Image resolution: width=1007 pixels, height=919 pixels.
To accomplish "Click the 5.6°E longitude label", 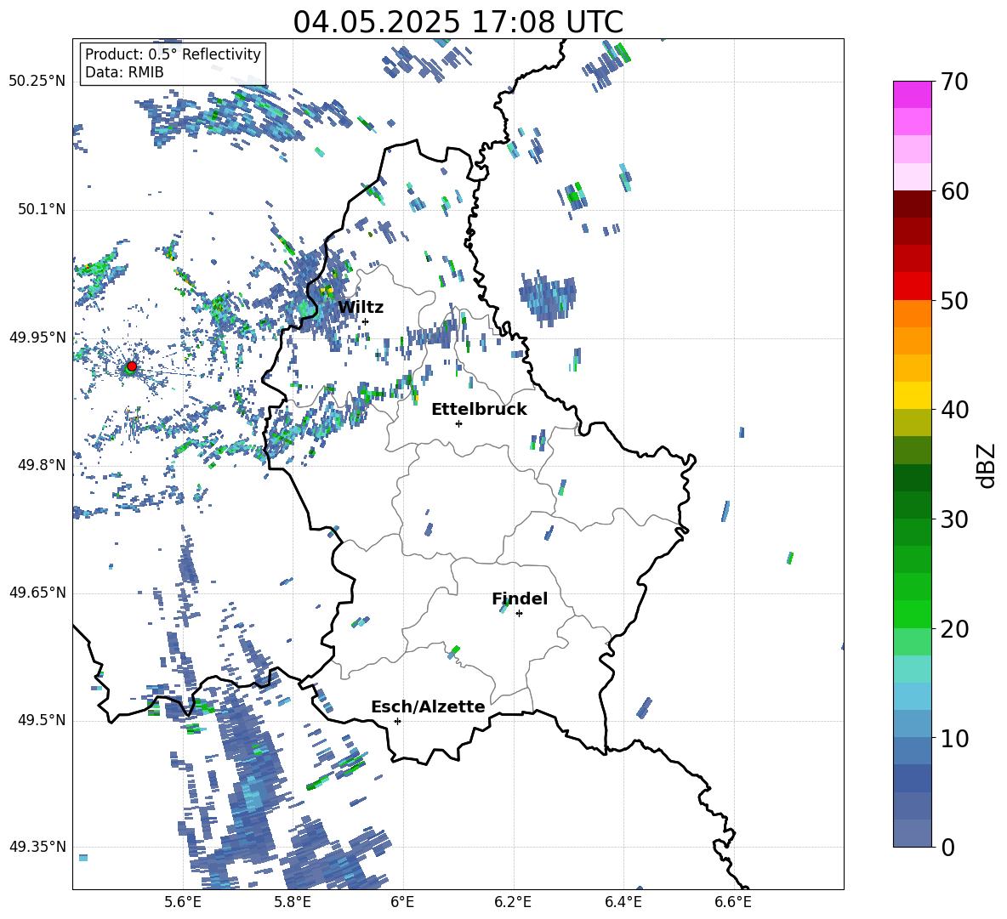I will tap(183, 903).
